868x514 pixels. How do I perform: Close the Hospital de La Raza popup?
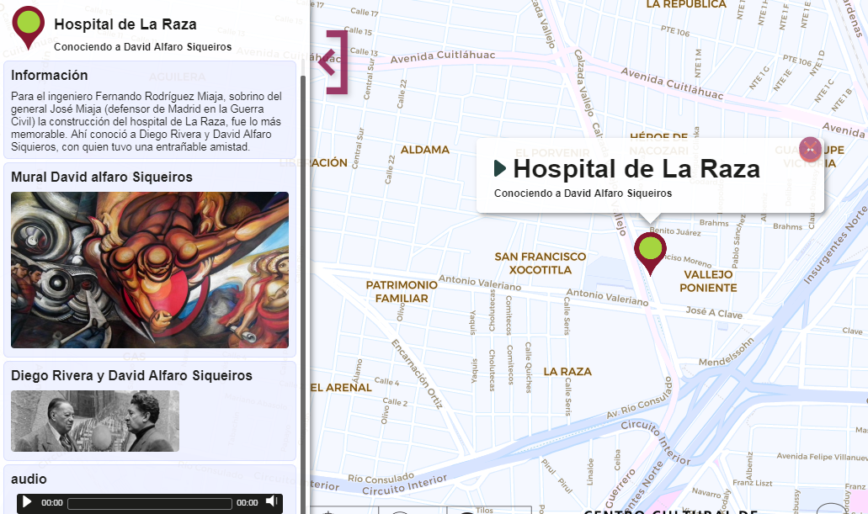pos(810,148)
